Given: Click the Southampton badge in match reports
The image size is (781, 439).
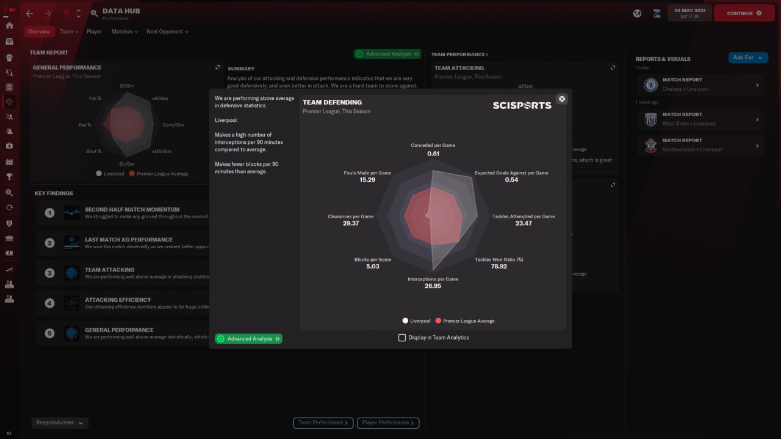Looking at the screenshot, I should point(650,145).
